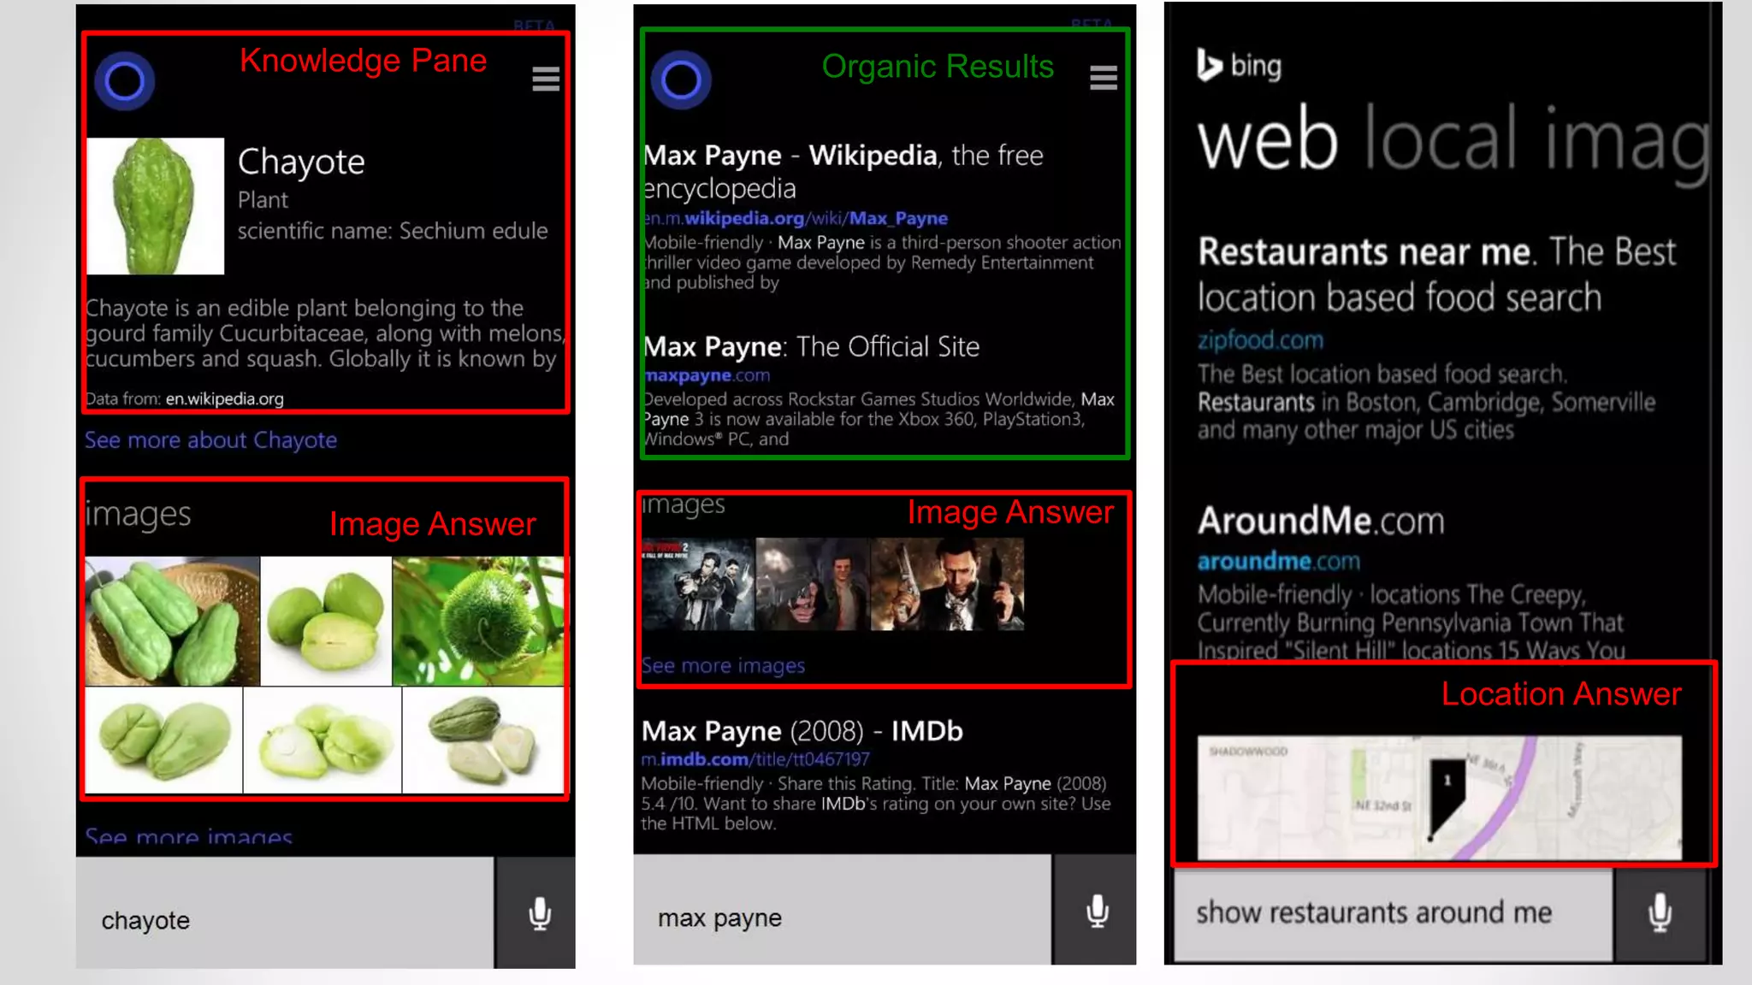Open the chayote-in-basket image thumbnail
Screen dimensions: 1752x985
click(172, 622)
